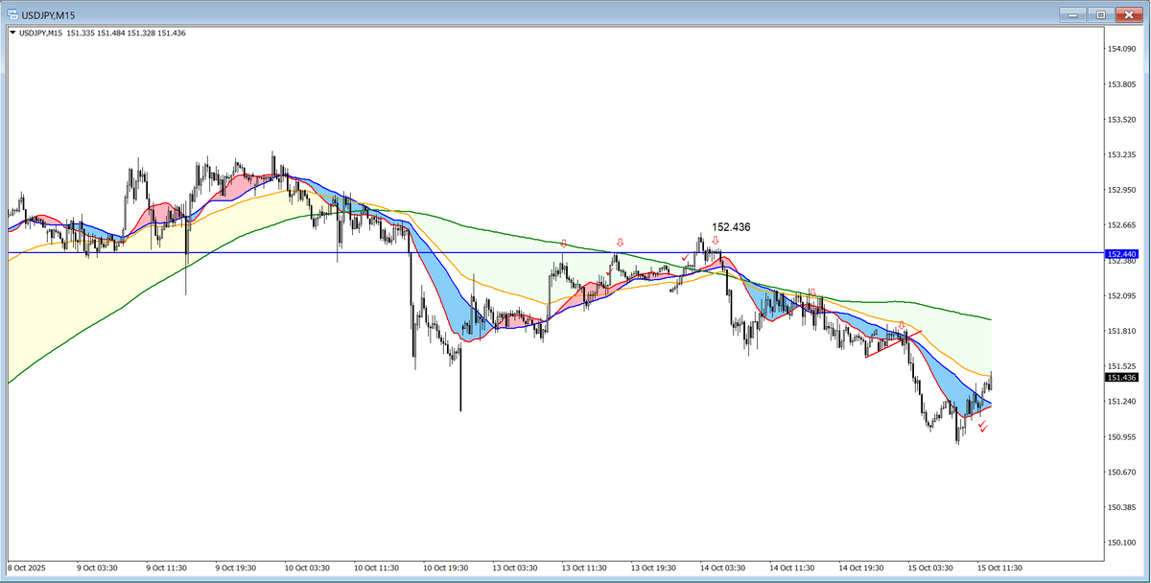Click the '10 Oct 11:30' time axis label
Viewport: 1151px width, 583px height.
click(375, 568)
